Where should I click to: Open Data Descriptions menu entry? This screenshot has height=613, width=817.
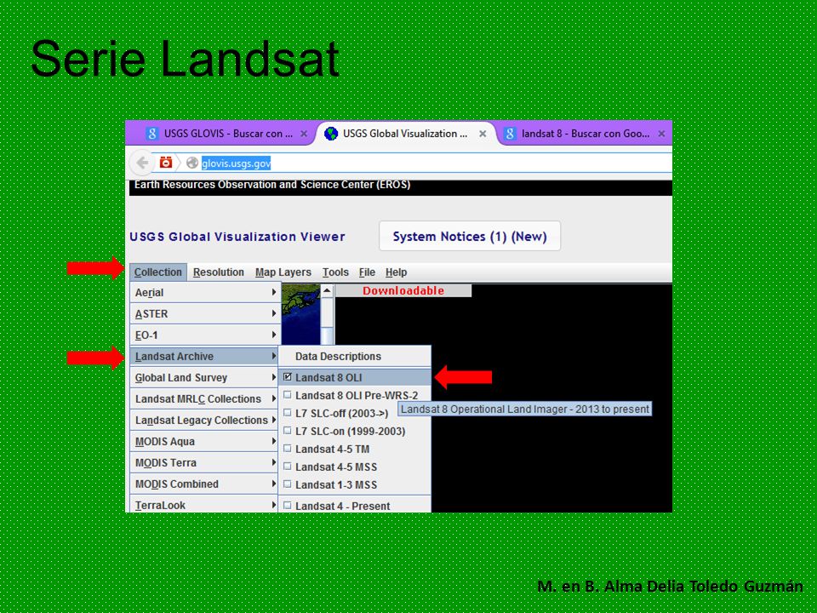355,357
